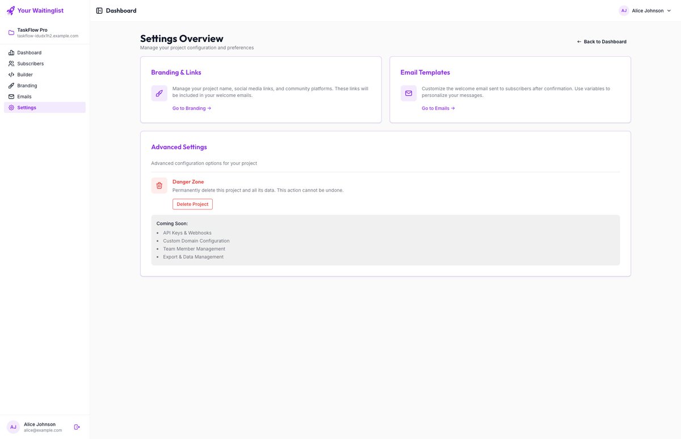The image size is (681, 439).
Task: Open Builder in the sidebar
Action: click(45, 74)
